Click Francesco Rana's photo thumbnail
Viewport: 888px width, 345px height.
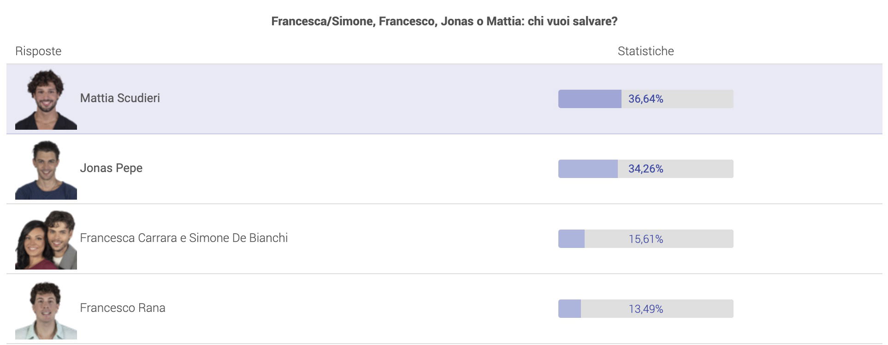[x=46, y=310]
